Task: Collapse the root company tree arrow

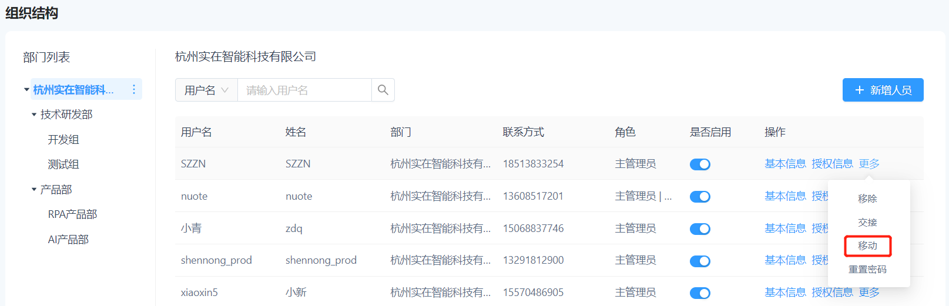Action: 26,90
